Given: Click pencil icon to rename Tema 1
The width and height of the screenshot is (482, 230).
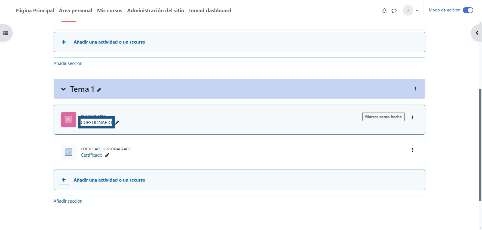Looking at the screenshot, I should 99,90.
